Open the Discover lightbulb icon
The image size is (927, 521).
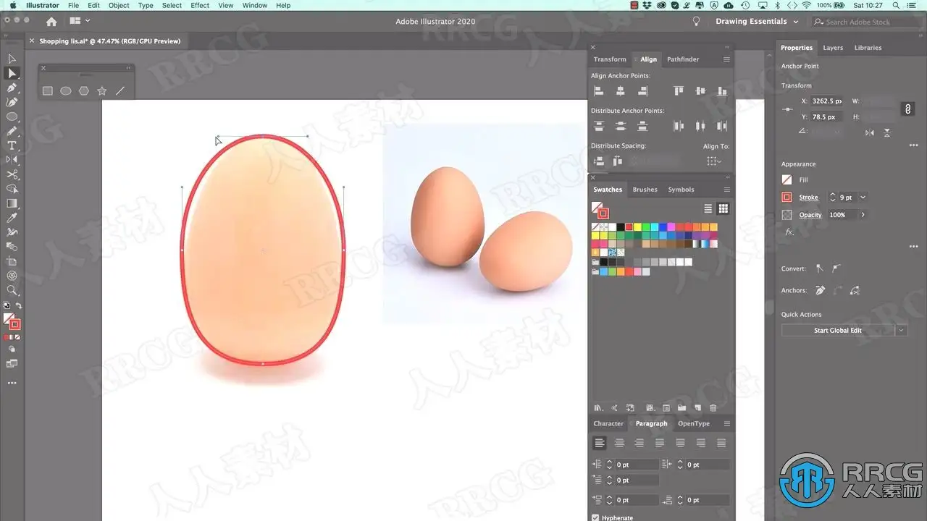(x=697, y=22)
